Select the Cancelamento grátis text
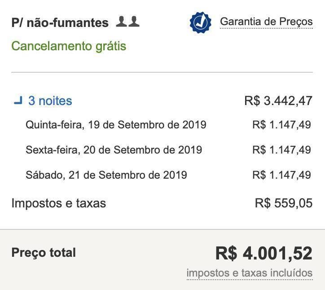325x290 pixels. pyautogui.click(x=69, y=46)
